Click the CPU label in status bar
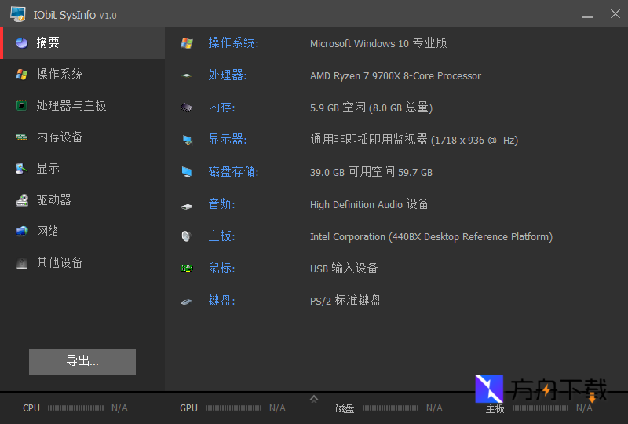 [x=31, y=408]
